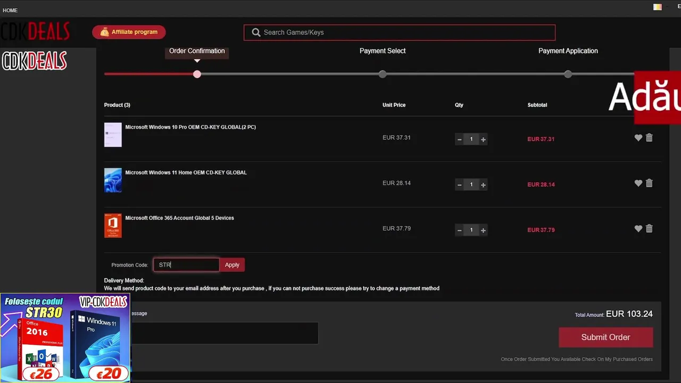Click Windows 11 Home quantity value box
Image resolution: width=681 pixels, height=383 pixels.
coord(471,185)
